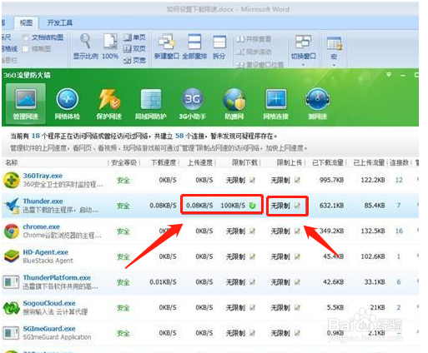Click 132.5KB uploaded value of chrome.exe

pyautogui.click(x=373, y=231)
